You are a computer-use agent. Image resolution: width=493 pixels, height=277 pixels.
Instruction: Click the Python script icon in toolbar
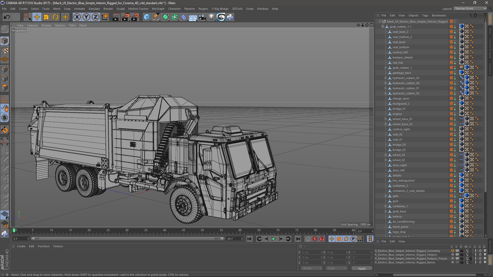click(230, 17)
